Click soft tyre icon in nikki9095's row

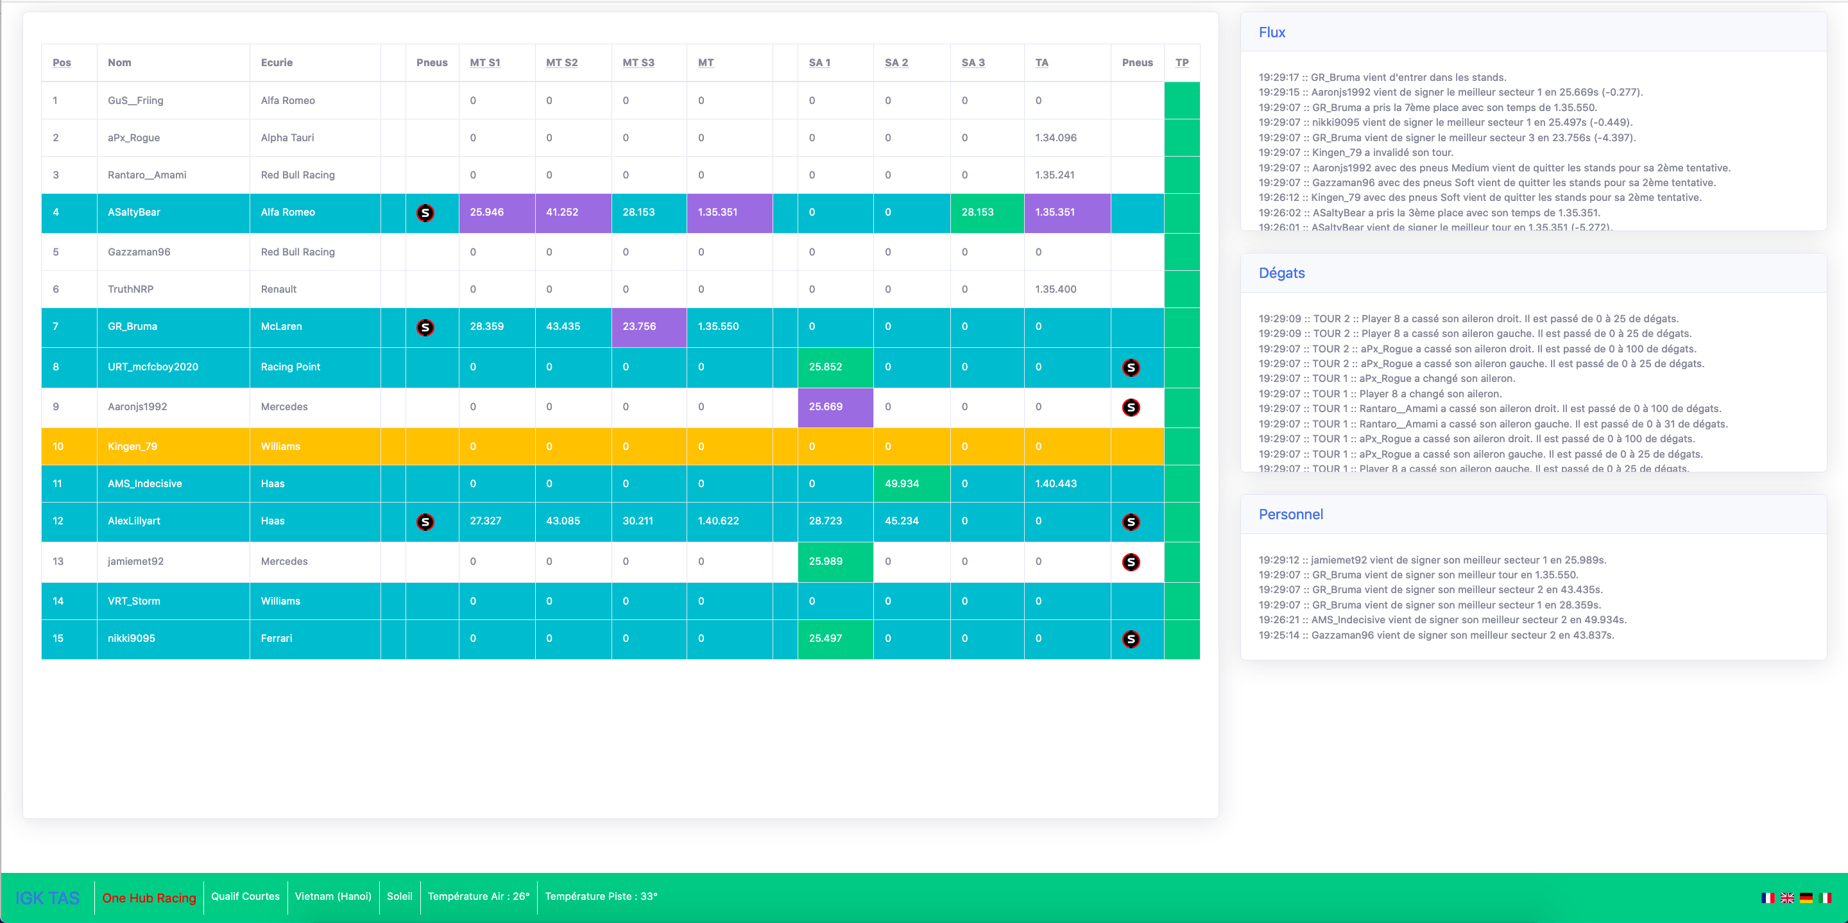(1131, 639)
